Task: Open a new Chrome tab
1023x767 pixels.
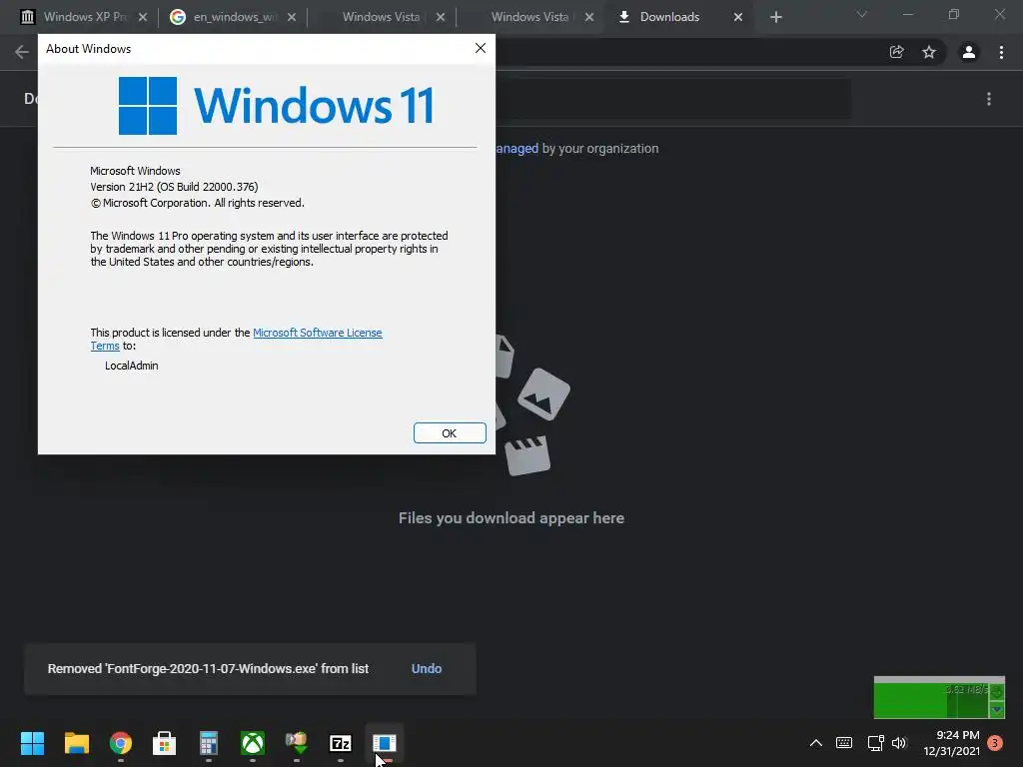Action: click(775, 17)
